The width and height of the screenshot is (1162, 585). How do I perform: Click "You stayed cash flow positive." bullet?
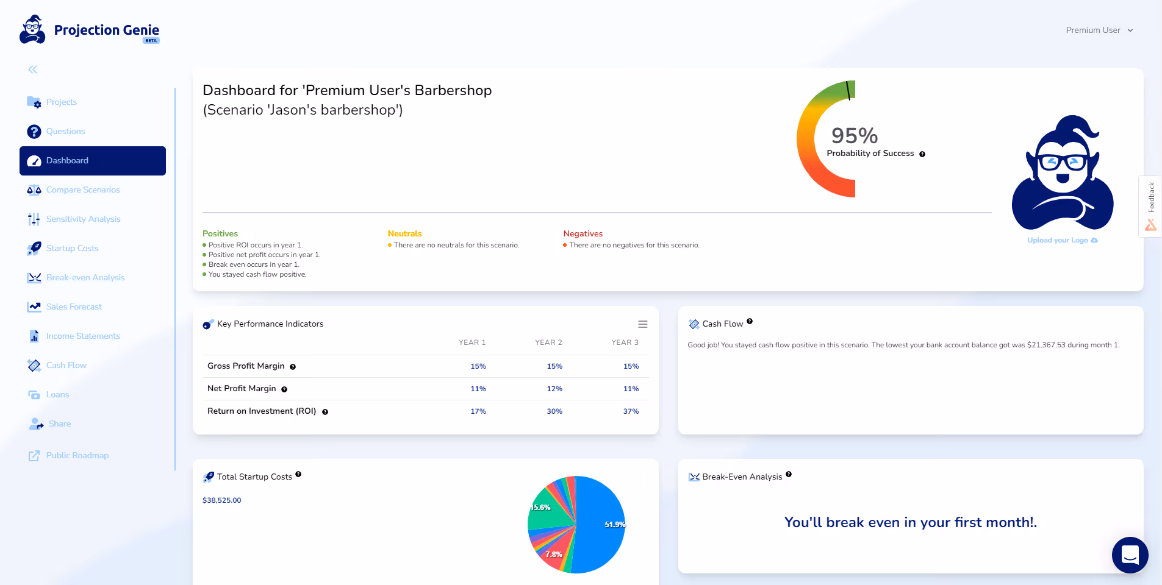pyautogui.click(x=257, y=274)
